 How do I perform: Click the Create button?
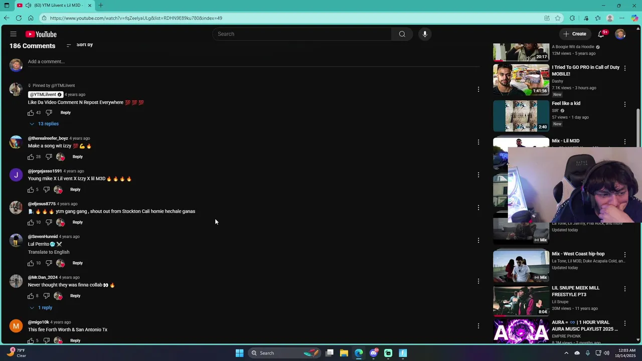pyautogui.click(x=574, y=34)
